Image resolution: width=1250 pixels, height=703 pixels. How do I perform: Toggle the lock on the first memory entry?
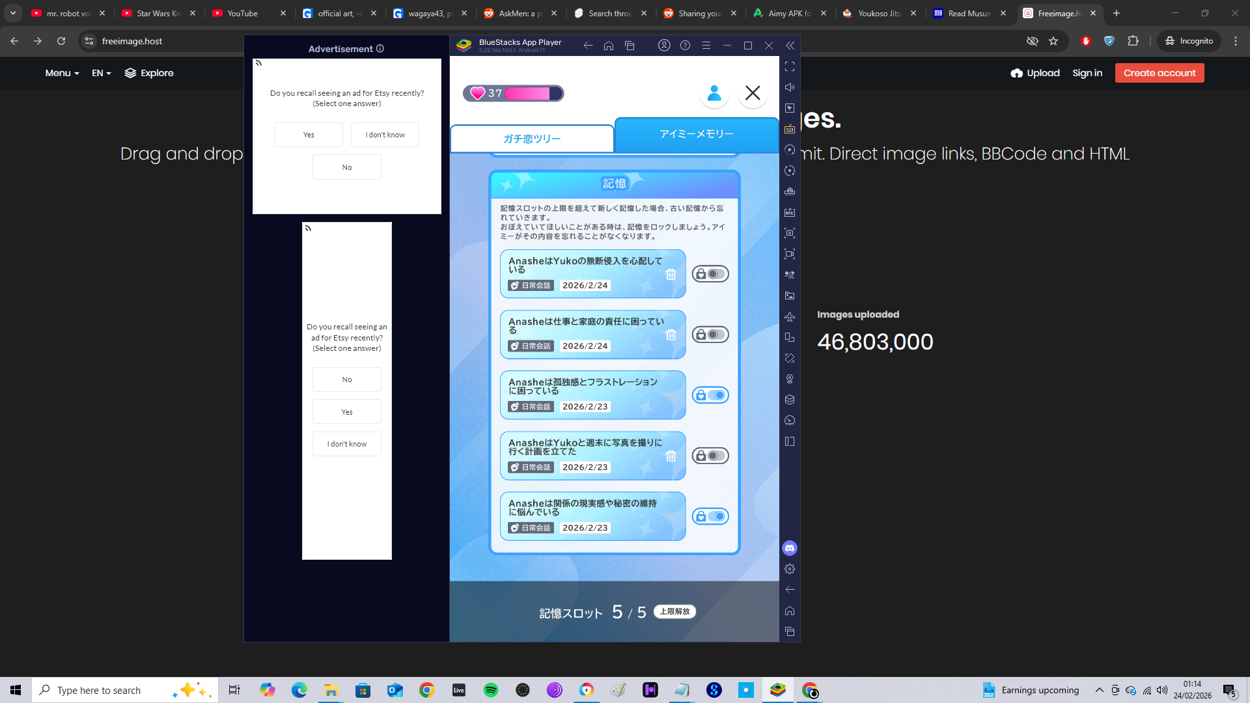(x=710, y=274)
